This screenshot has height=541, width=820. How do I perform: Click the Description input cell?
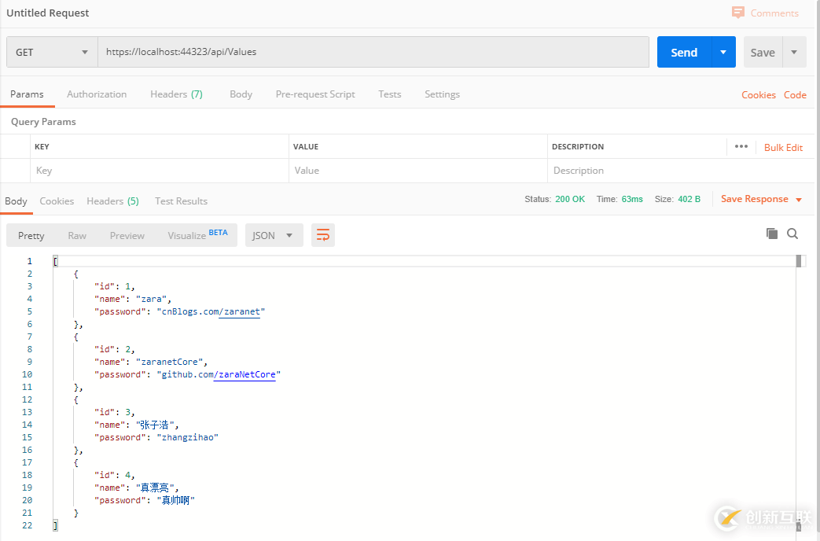(680, 171)
